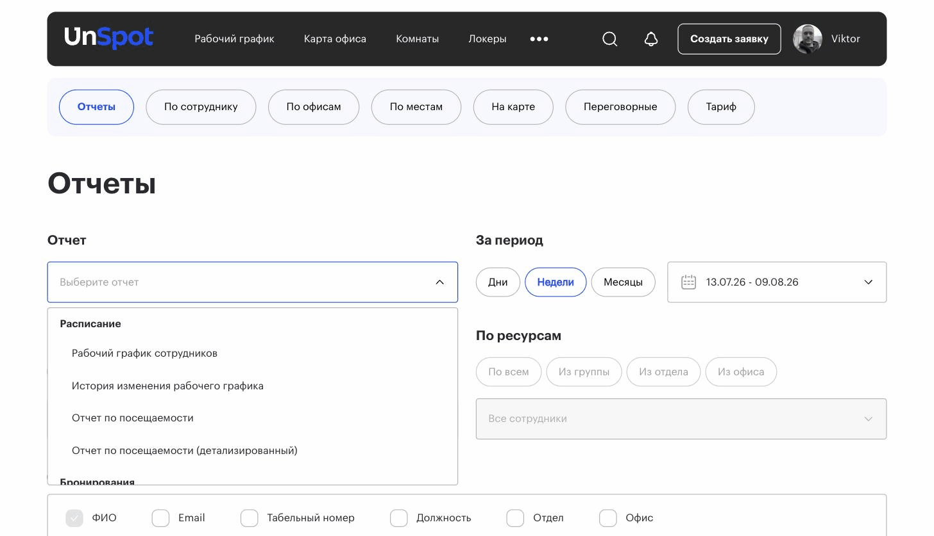Open the three-dots more menu

(x=539, y=39)
